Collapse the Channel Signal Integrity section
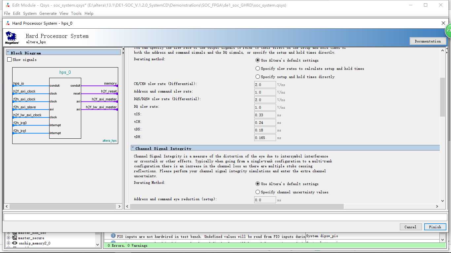Image resolution: width=451 pixels, height=253 pixels. click(133, 148)
